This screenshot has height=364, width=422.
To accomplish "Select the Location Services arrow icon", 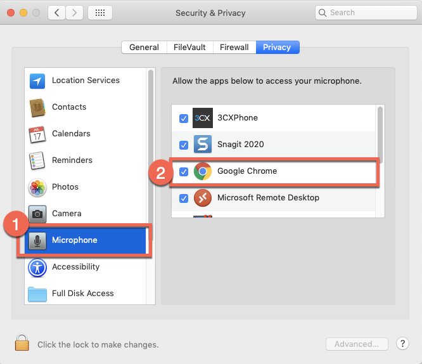I will click(37, 81).
